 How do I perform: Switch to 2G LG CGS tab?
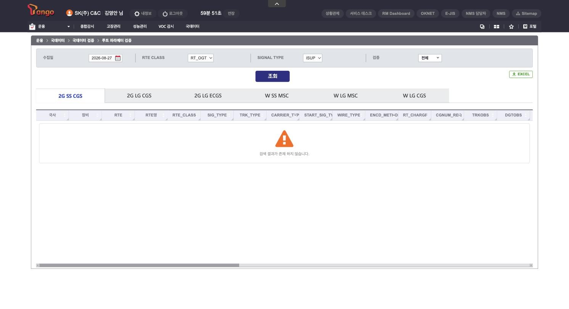[139, 96]
